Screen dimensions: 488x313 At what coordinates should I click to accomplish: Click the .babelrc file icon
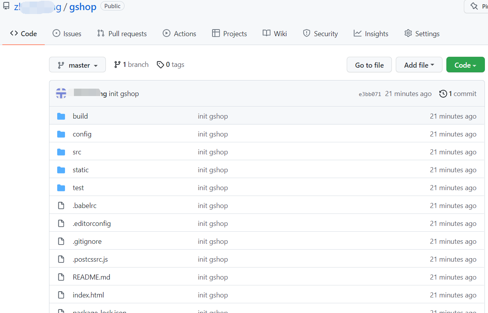tap(61, 206)
